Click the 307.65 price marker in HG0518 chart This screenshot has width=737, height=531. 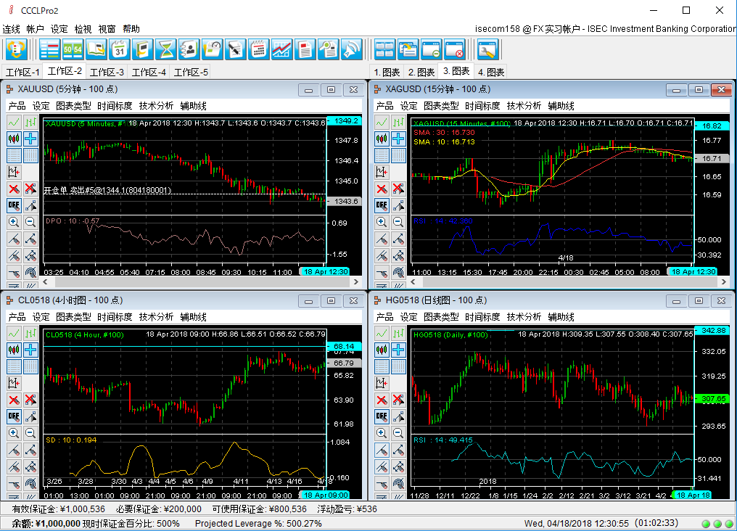click(x=713, y=398)
